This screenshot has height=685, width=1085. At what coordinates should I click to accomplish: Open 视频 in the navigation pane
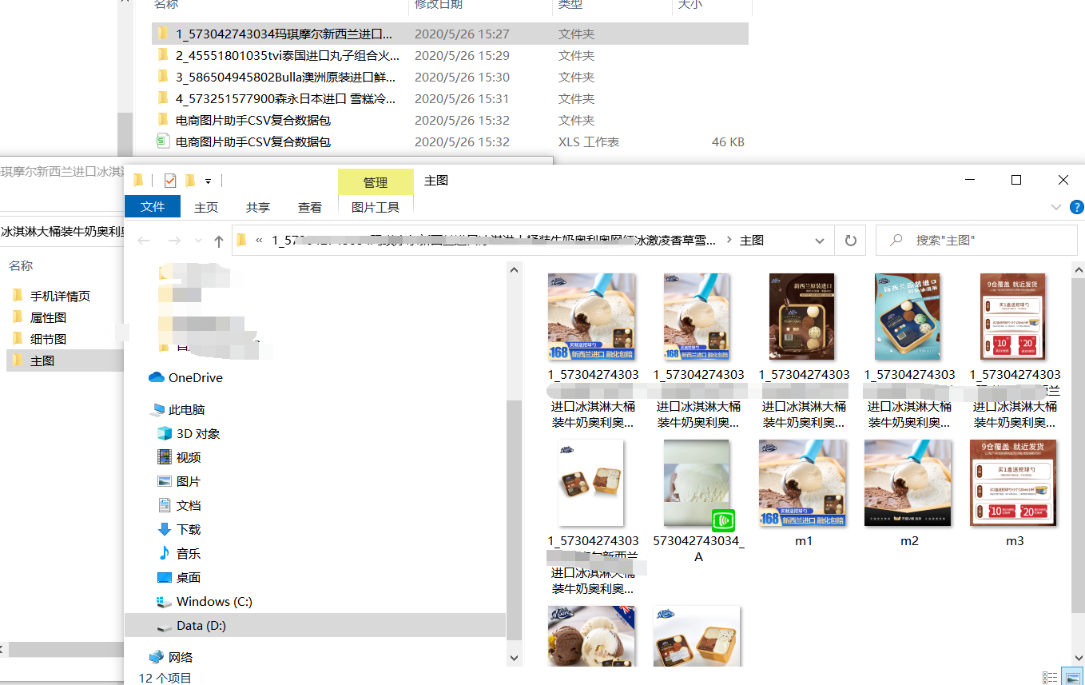tap(179, 457)
